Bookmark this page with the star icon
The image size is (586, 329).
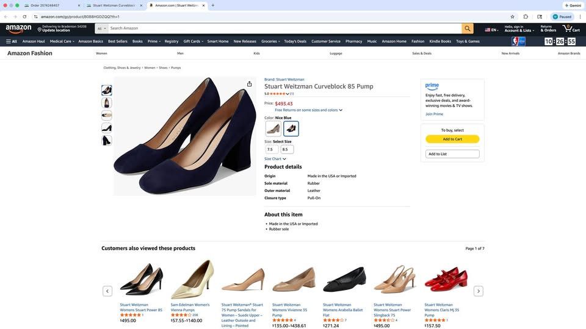512,16
